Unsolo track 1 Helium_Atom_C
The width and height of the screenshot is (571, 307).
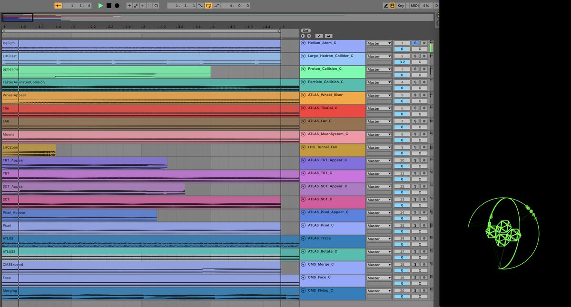click(415, 43)
